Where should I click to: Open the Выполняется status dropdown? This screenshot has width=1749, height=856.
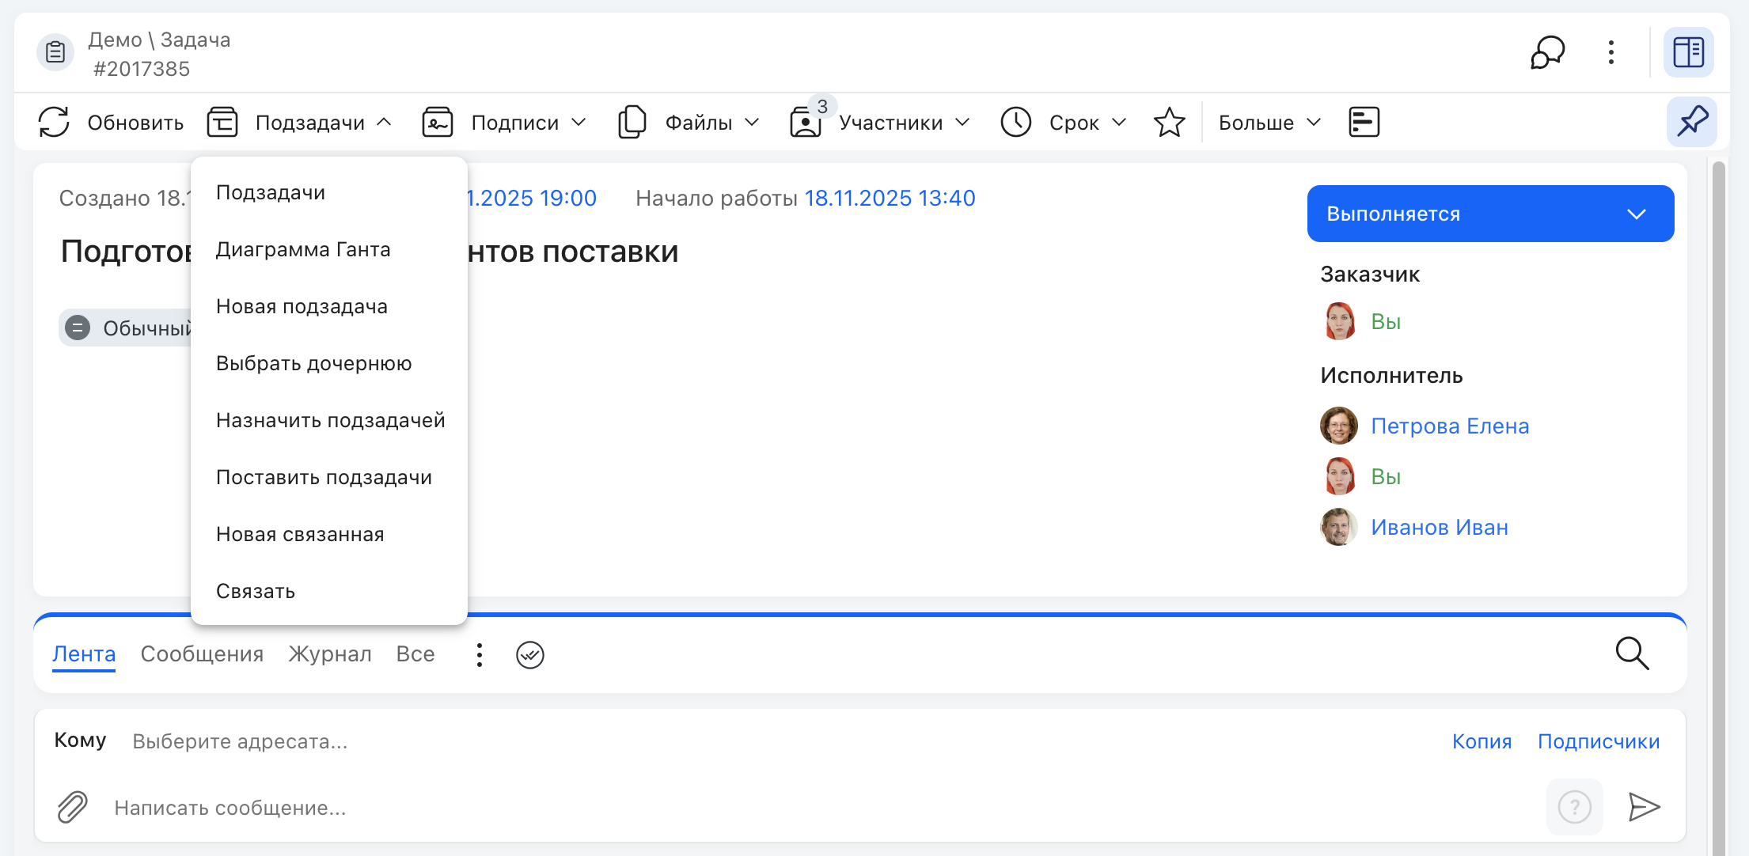1490,214
